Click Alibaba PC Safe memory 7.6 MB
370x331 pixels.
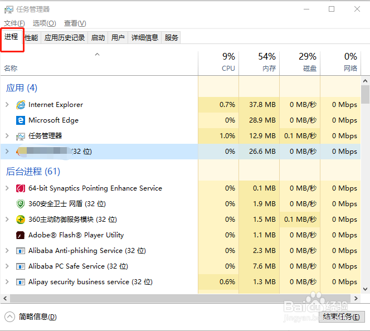tap(264, 266)
